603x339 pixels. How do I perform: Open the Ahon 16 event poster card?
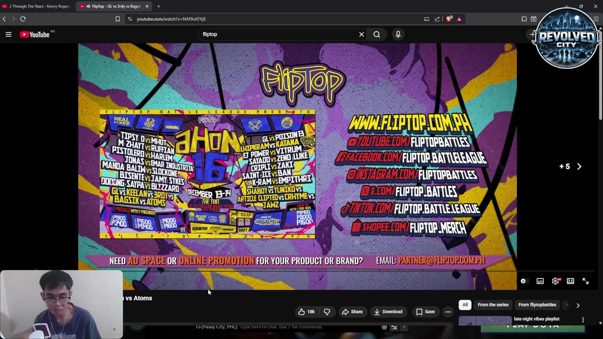click(207, 174)
